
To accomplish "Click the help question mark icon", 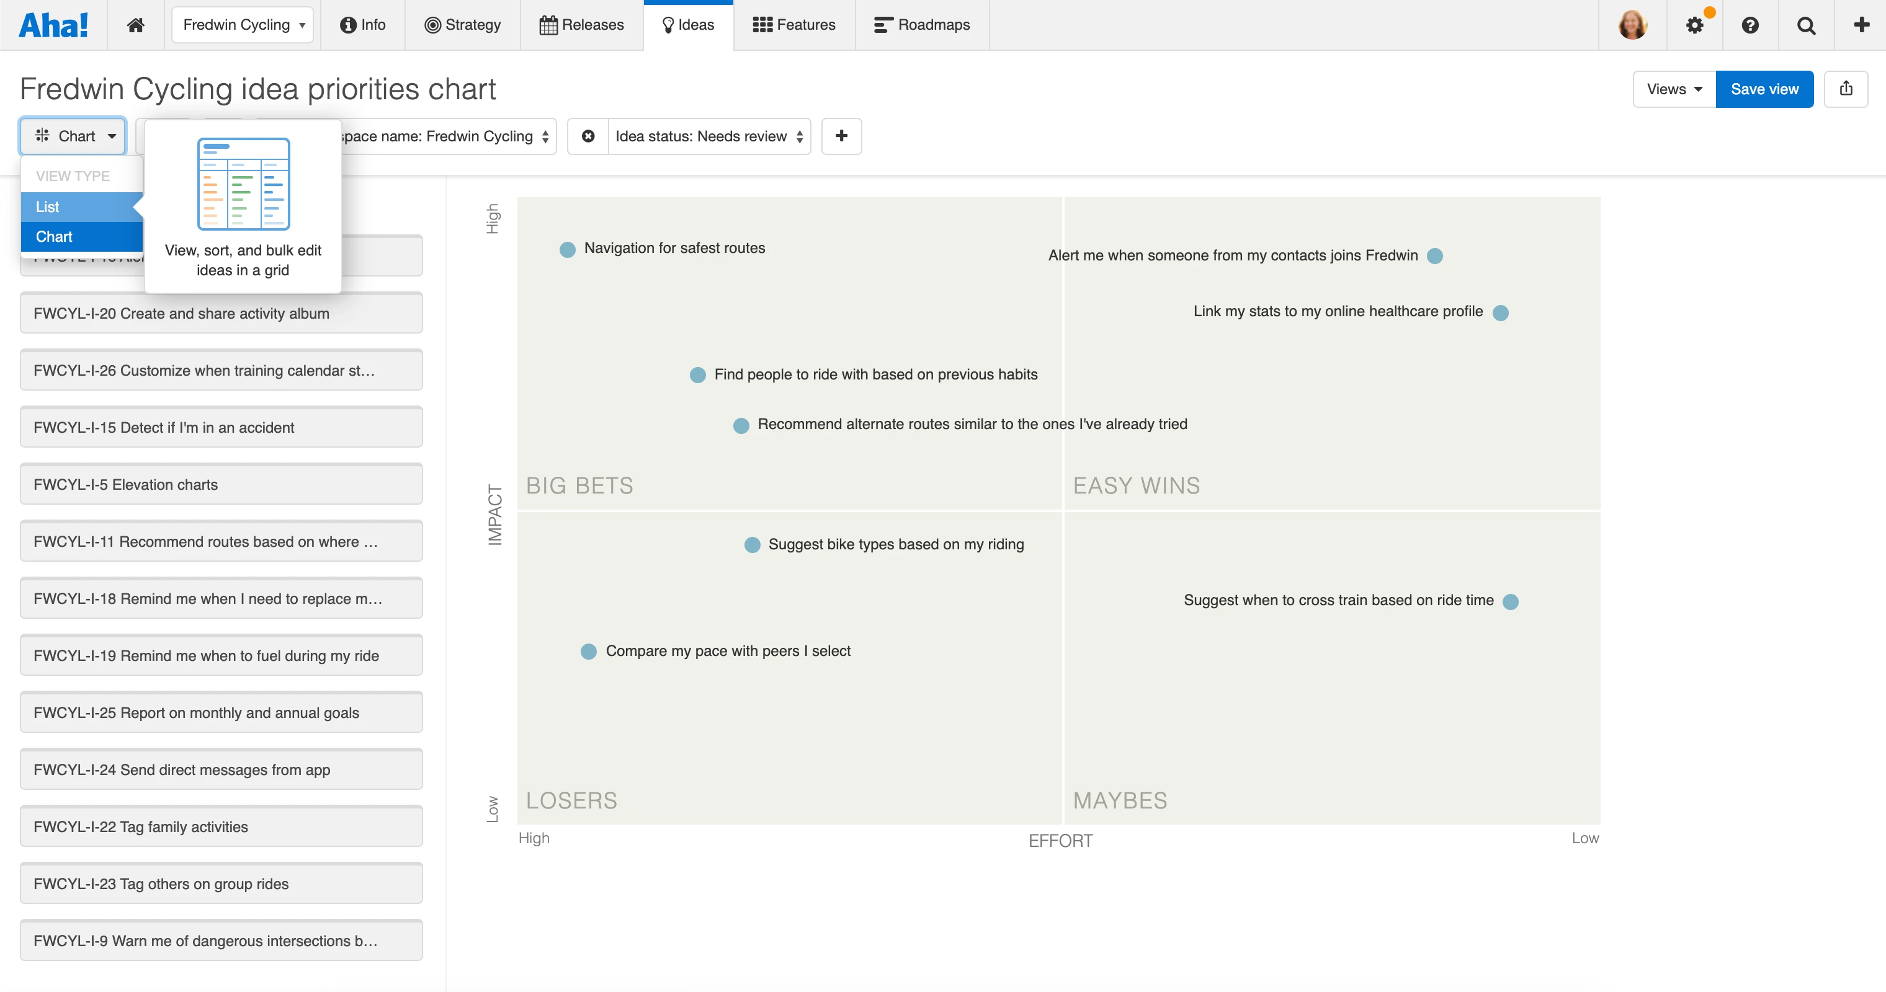I will click(1750, 25).
